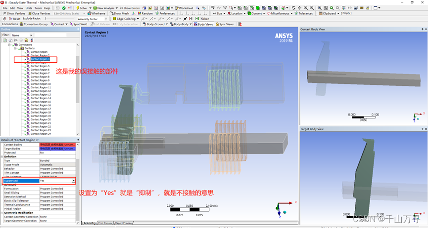This screenshot has height=228, width=428.
Task: Click the Thermal Conductance property row
Action: tap(39, 205)
